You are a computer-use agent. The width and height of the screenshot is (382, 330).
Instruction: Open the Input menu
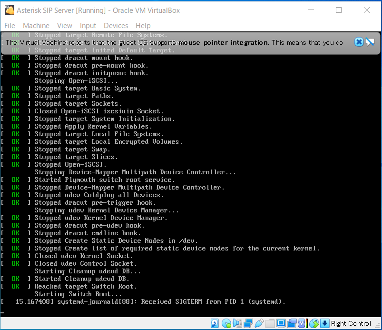pos(88,26)
